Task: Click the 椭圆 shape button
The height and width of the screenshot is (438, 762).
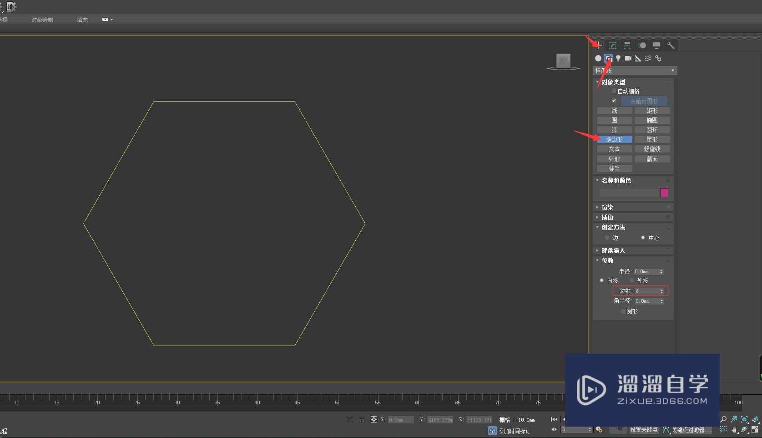Action: point(652,120)
